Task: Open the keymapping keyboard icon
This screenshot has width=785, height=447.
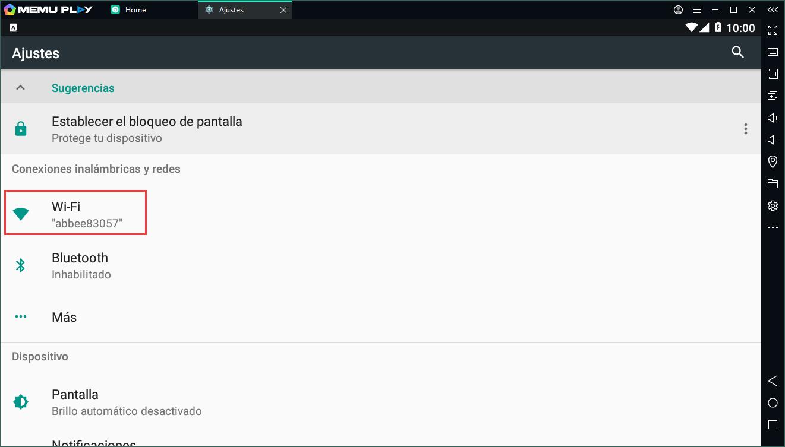Action: [x=773, y=52]
